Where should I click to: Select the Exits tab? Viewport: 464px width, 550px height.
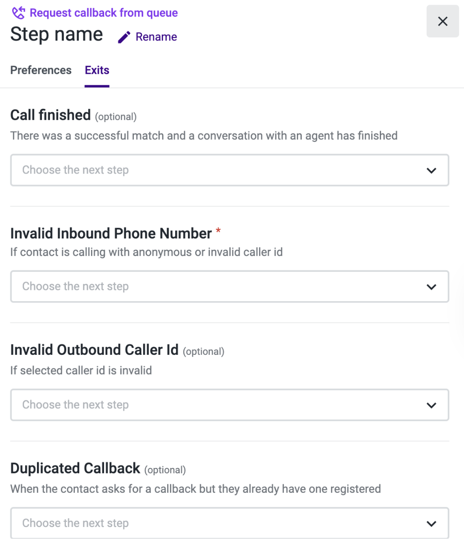tap(97, 70)
